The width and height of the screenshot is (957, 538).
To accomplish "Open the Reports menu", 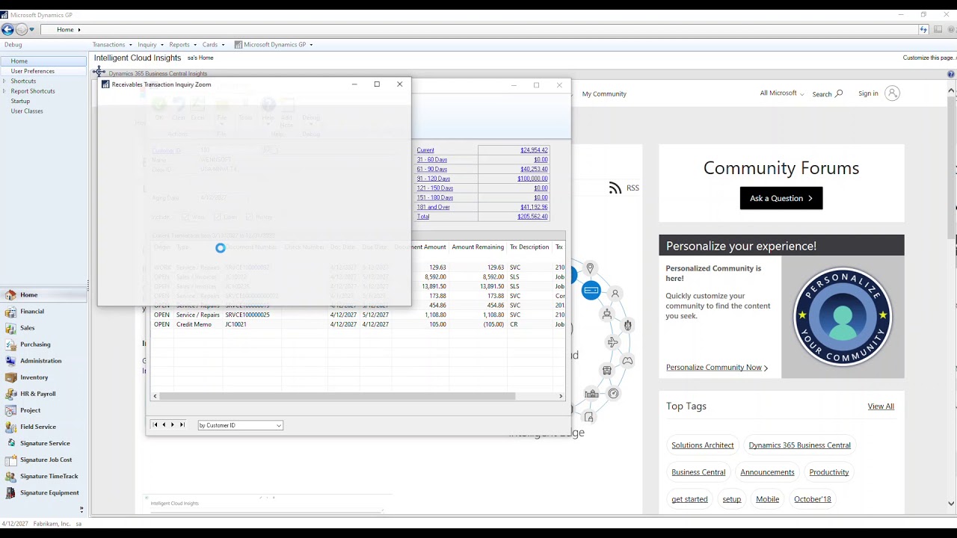I will [182, 45].
